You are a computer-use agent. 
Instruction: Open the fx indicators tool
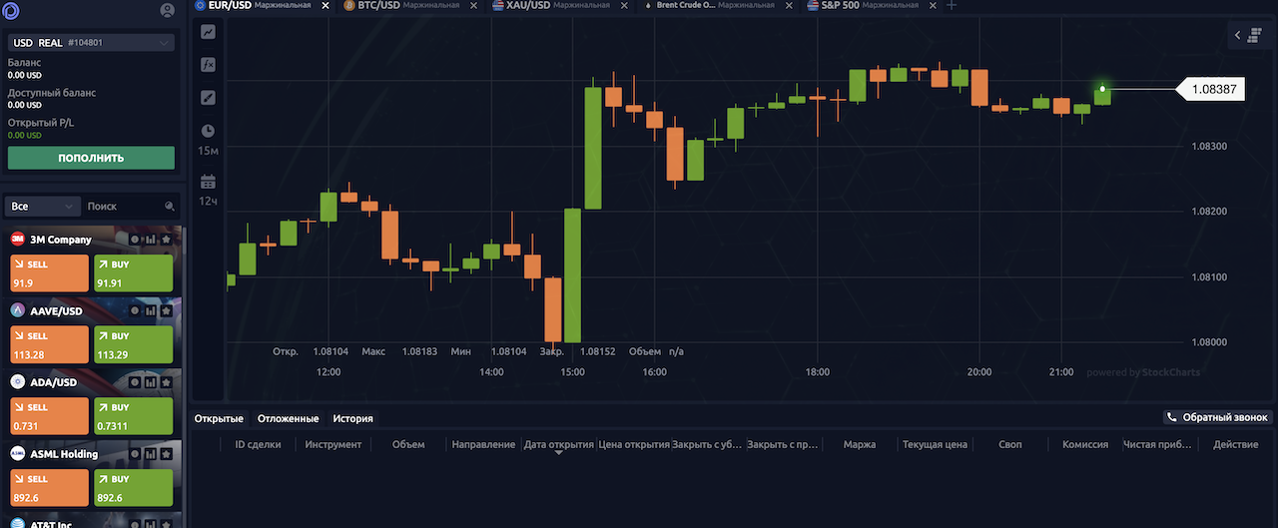pyautogui.click(x=208, y=64)
